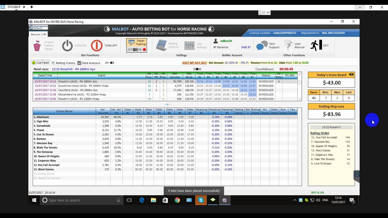Select horse 12. Itsa Fait Accompli in table
The image size is (388, 218).
[x=165, y=165]
